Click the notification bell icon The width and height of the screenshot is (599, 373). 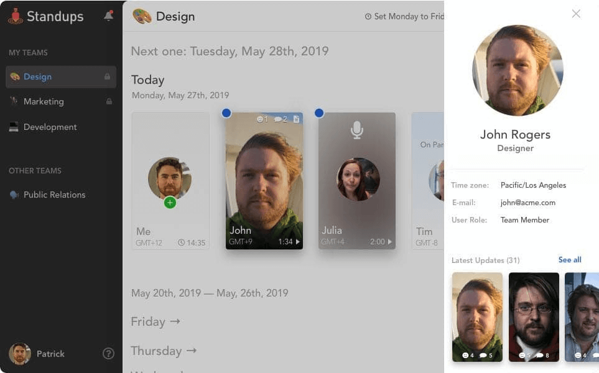(108, 16)
